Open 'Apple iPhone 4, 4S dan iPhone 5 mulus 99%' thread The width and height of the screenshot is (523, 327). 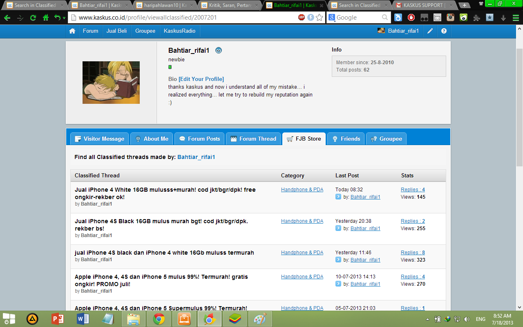point(161,280)
